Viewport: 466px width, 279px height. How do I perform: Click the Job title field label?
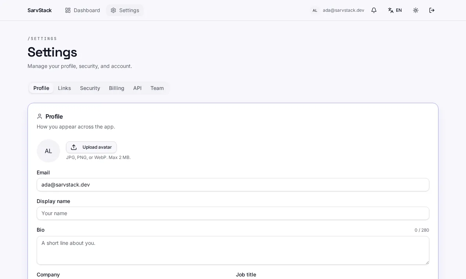pos(246,275)
